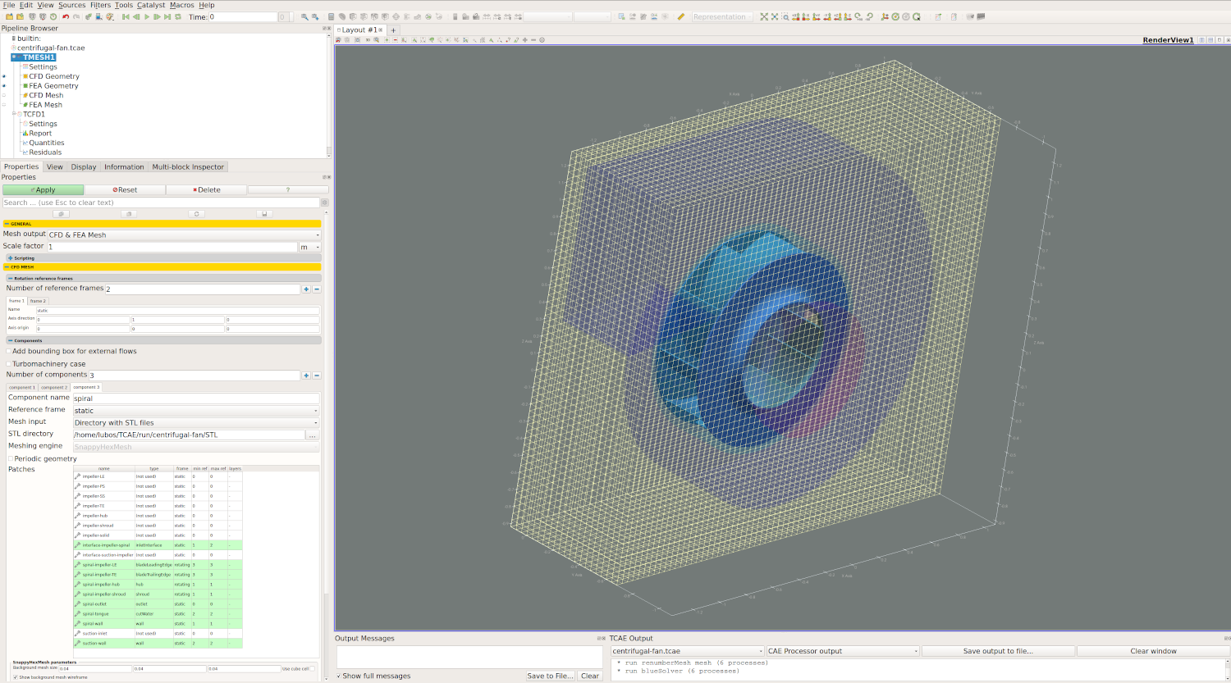Open the Mesh output dropdown
The width and height of the screenshot is (1231, 683).
click(x=184, y=235)
